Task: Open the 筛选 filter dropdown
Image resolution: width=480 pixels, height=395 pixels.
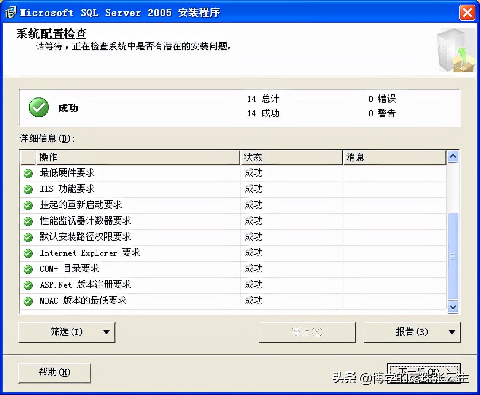Action: coord(67,332)
